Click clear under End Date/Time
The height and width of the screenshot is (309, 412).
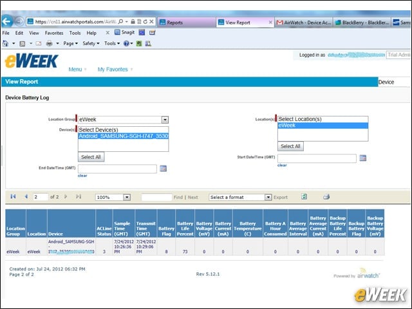(x=82, y=176)
